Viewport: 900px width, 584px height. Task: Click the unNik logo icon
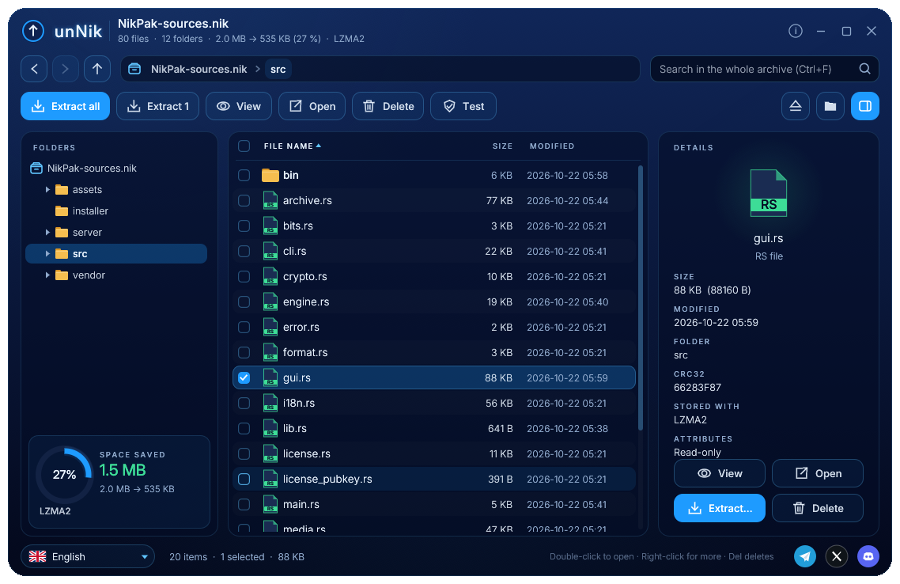pos(33,31)
